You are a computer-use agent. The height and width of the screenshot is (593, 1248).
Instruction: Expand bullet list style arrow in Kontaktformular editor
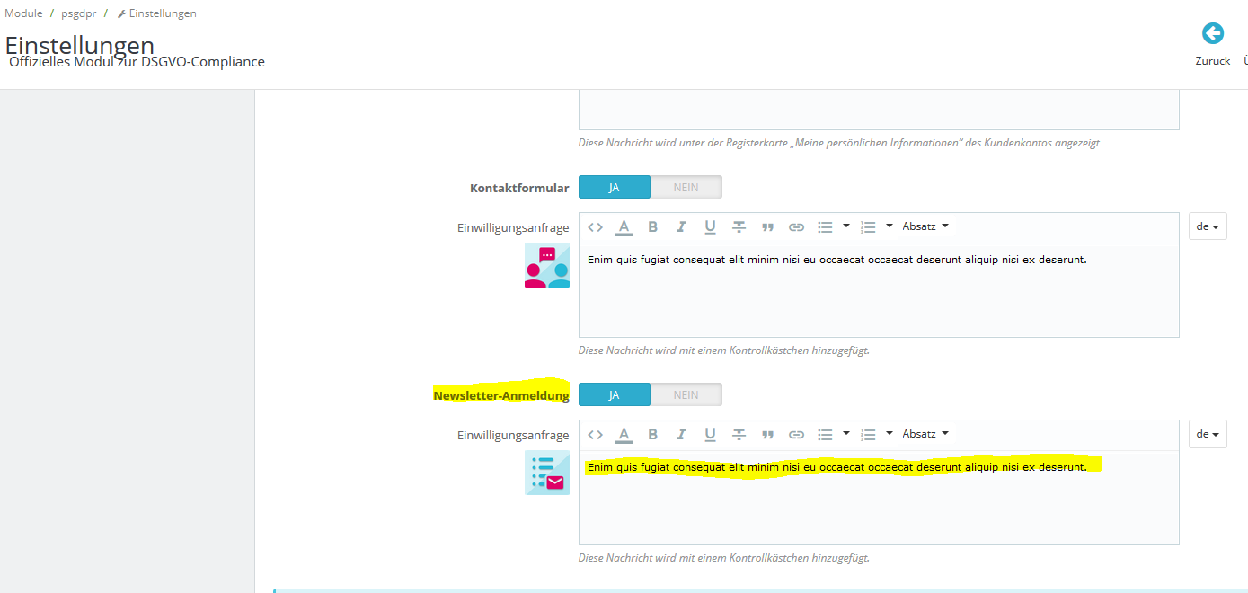[x=846, y=226]
